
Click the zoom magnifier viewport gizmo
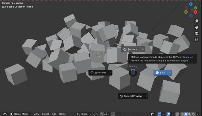click(x=197, y=21)
